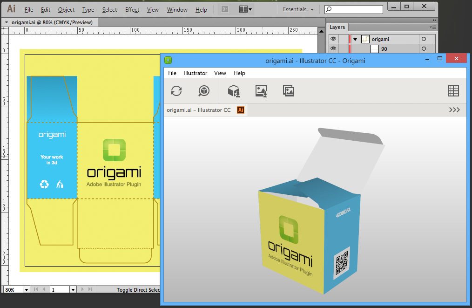Viewport: 472px width, 308px height.
Task: Open the Select menu in Illustrator
Action: tap(109, 10)
